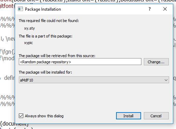Image resolution: width=176 pixels, height=129 pixels.
Task: Close the Package Installation dialog
Action: [x=165, y=9]
